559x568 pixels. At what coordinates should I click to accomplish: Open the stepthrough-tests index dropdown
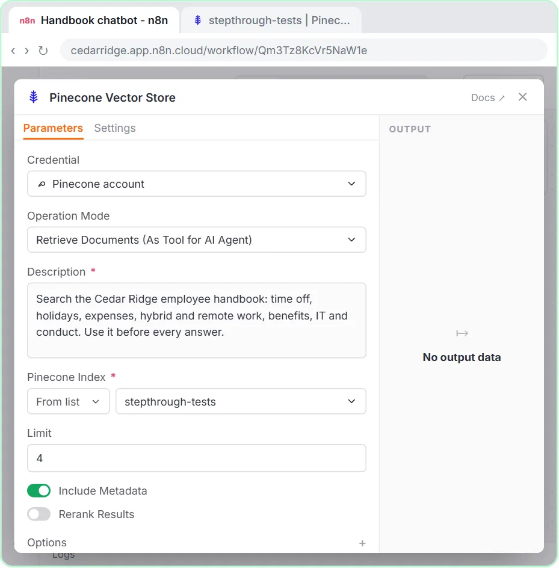point(241,401)
